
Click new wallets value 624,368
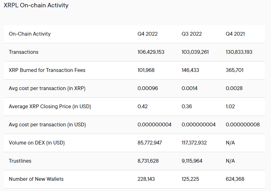(x=235, y=179)
